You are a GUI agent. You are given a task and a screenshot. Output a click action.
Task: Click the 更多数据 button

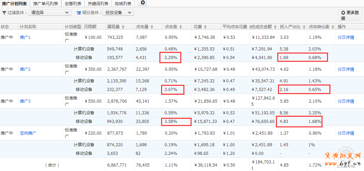click(350, 15)
